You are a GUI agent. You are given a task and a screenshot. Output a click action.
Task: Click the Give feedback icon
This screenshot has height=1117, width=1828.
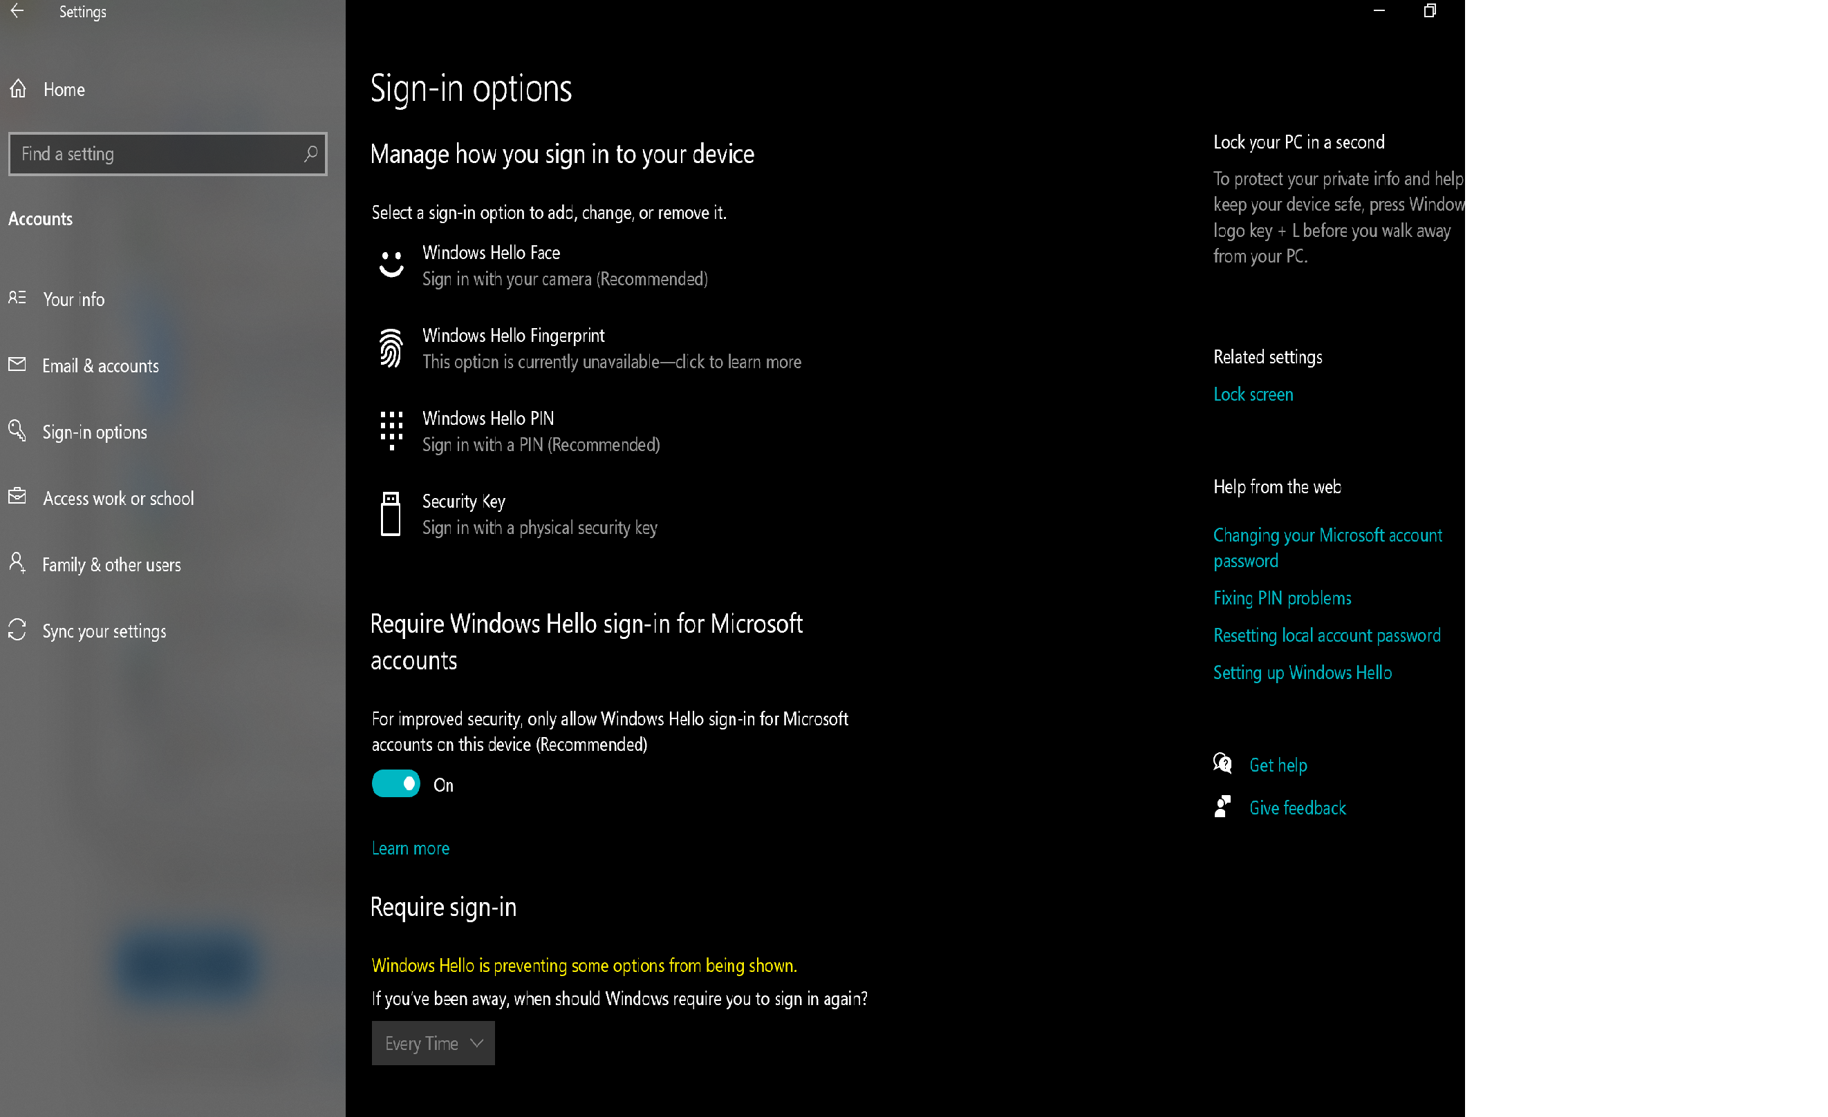click(x=1221, y=806)
